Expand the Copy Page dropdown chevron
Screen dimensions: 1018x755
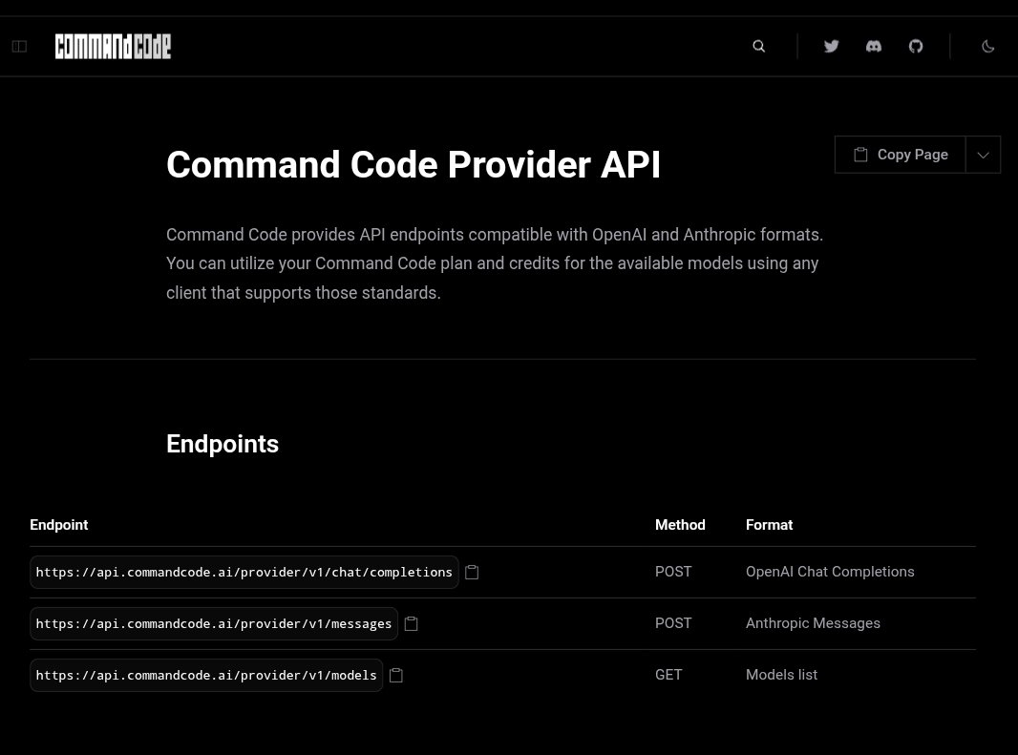[x=983, y=155]
